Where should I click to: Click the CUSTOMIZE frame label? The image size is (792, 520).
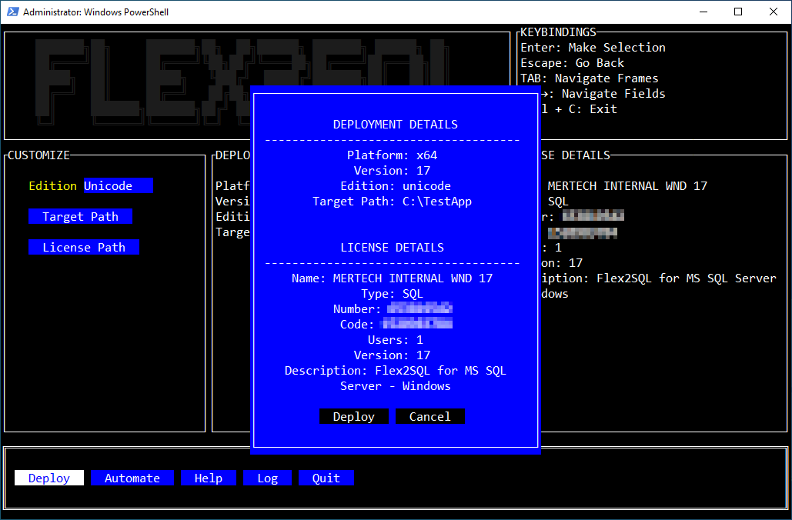click(38, 155)
